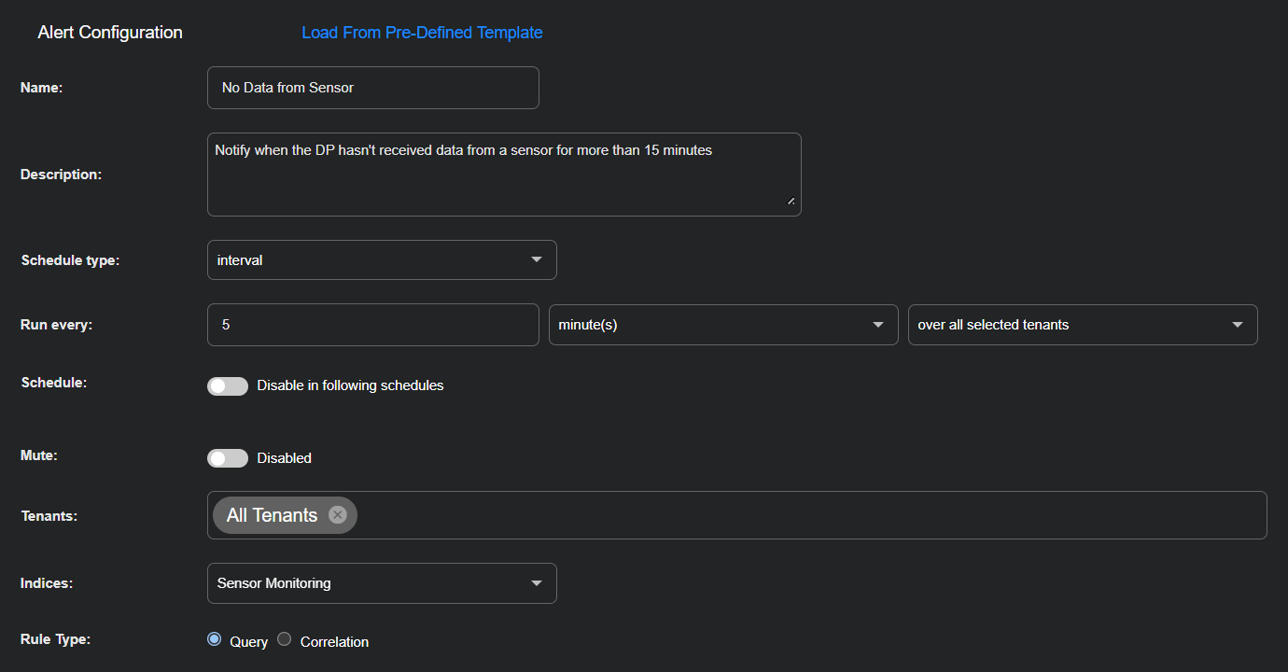The image size is (1288, 672).
Task: Click the arrow beside over all selected tenants
Action: (x=1238, y=325)
